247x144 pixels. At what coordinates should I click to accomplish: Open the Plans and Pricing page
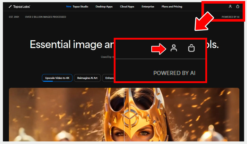(x=172, y=7)
